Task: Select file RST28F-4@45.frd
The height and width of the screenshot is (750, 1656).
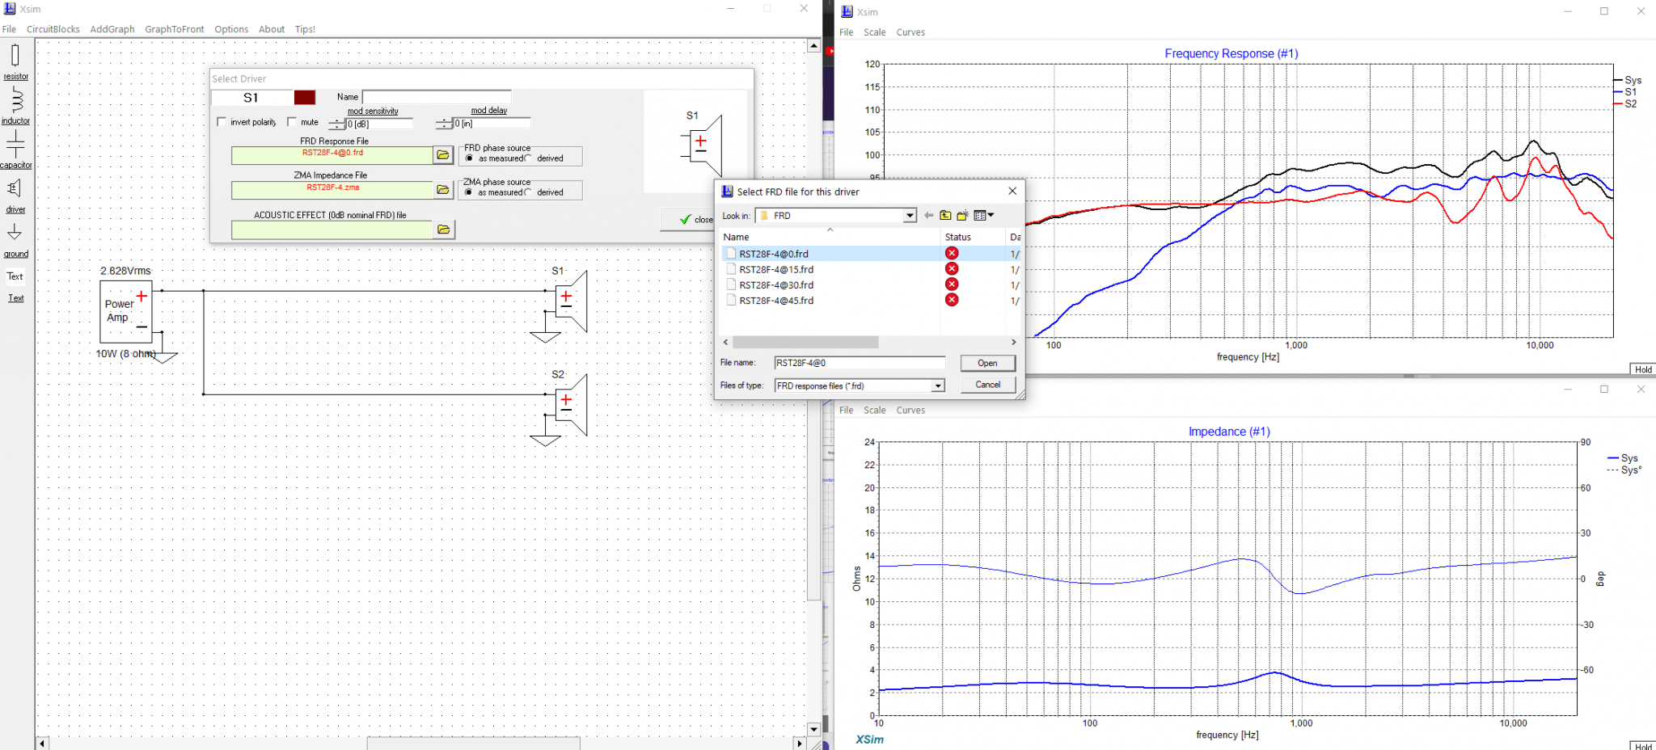Action: click(776, 300)
